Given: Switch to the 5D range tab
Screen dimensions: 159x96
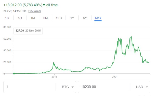Looking at the screenshot, I should (x=20, y=18).
